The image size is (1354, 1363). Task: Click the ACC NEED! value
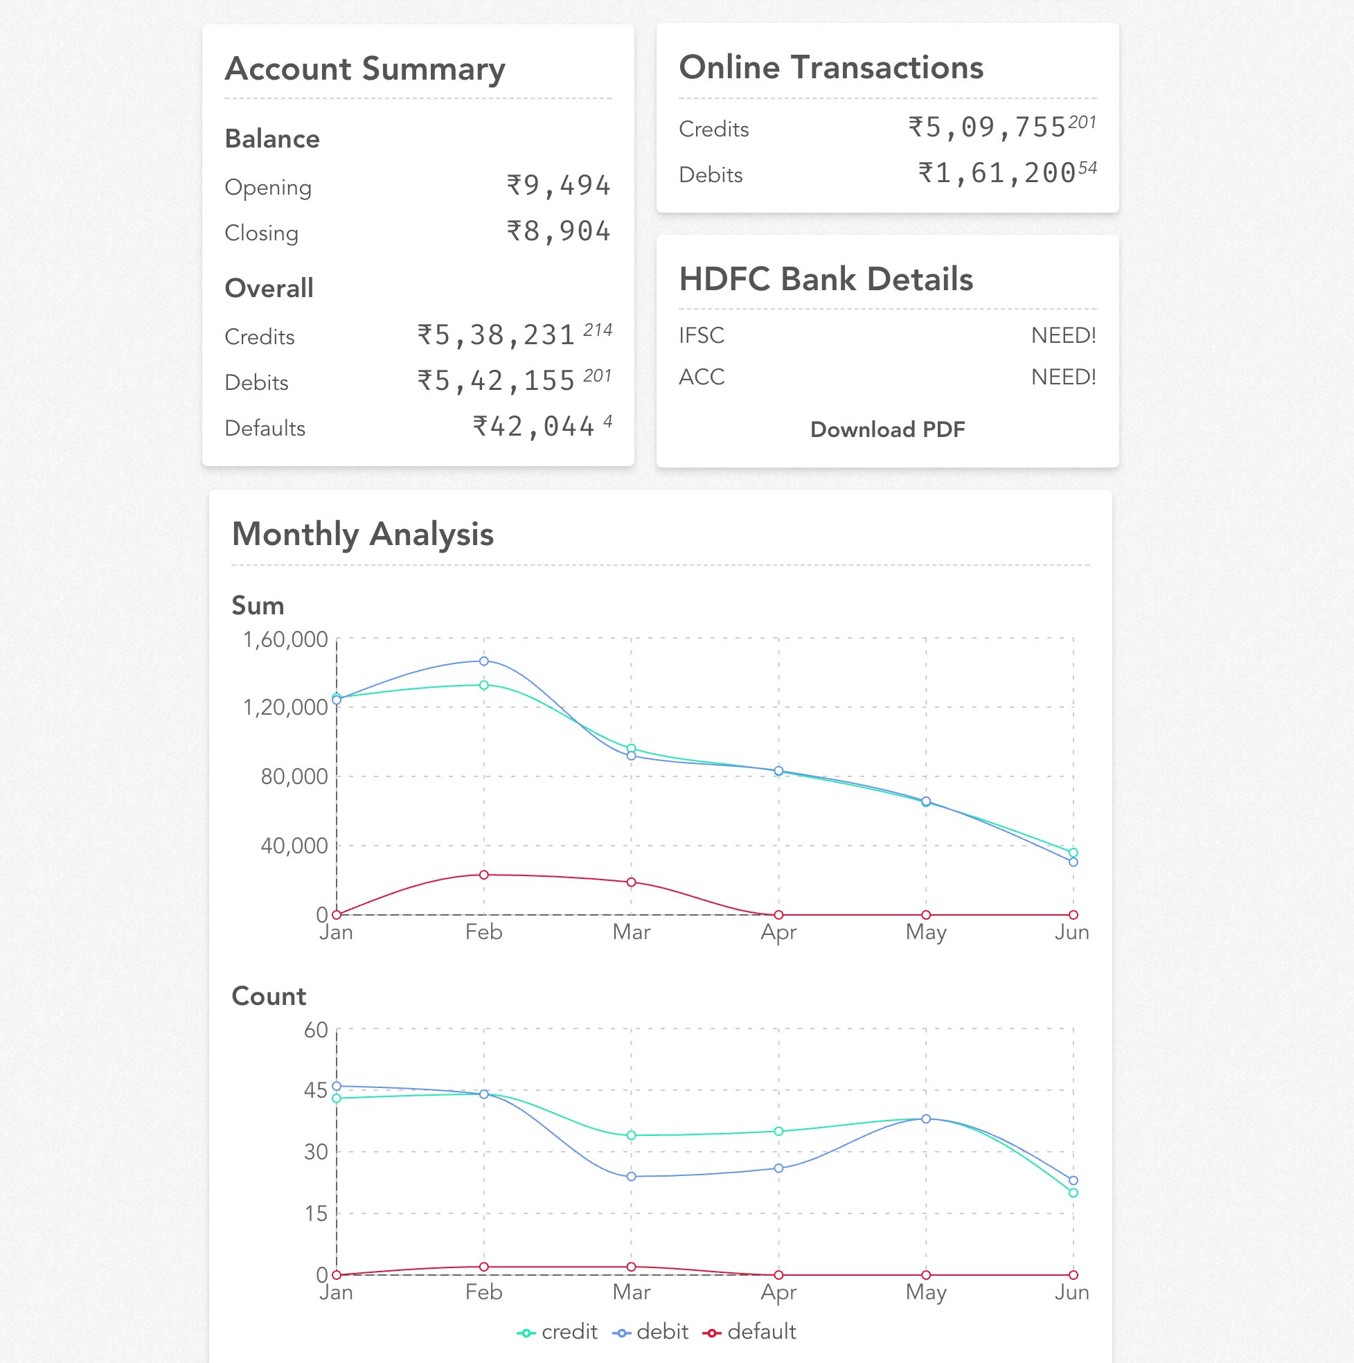click(x=1063, y=377)
